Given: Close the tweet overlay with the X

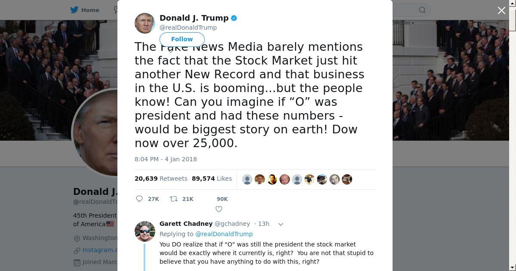Looking at the screenshot, I should coord(501,10).
